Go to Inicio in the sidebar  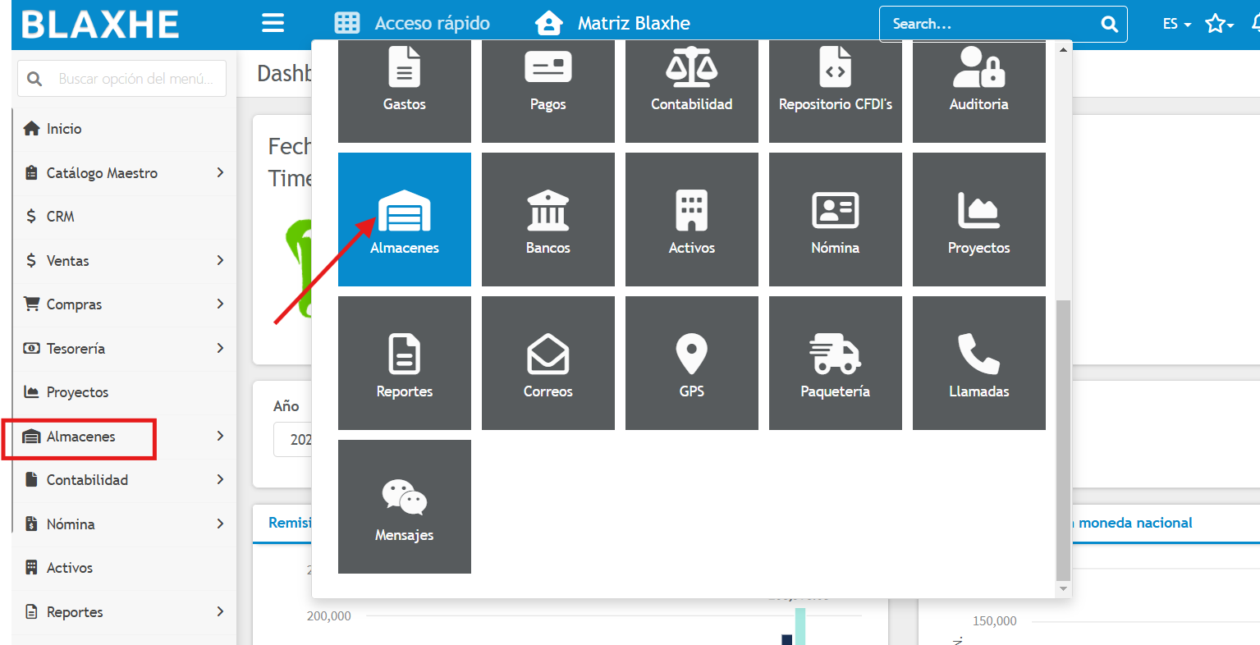click(64, 129)
